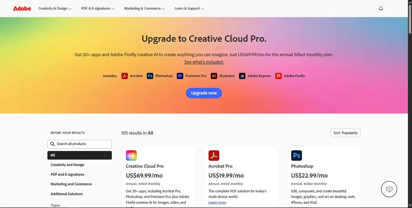Screen dimensions: 412x208
Task: Open the notifications bell icon
Action: point(381,8)
